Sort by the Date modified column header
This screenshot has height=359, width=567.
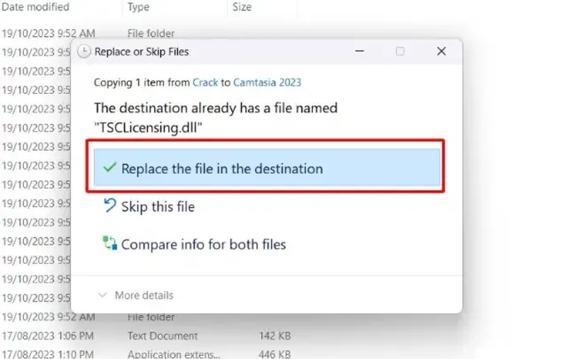click(35, 7)
